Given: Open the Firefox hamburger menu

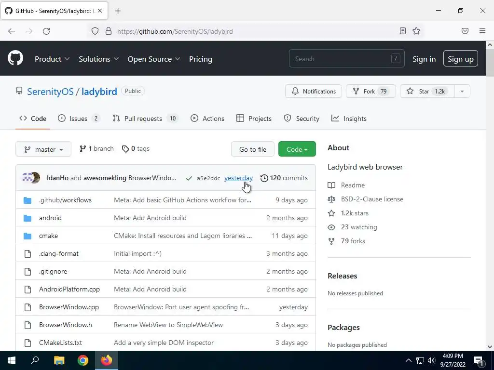Looking at the screenshot, I should point(482,31).
